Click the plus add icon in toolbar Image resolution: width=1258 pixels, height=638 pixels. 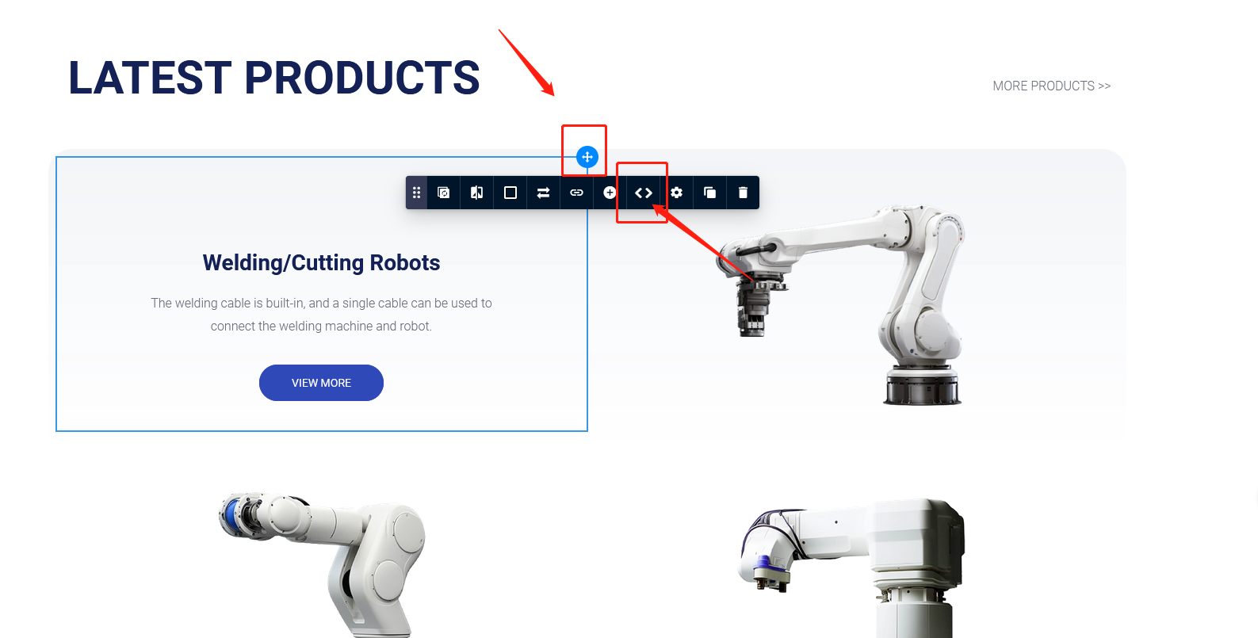click(x=610, y=193)
